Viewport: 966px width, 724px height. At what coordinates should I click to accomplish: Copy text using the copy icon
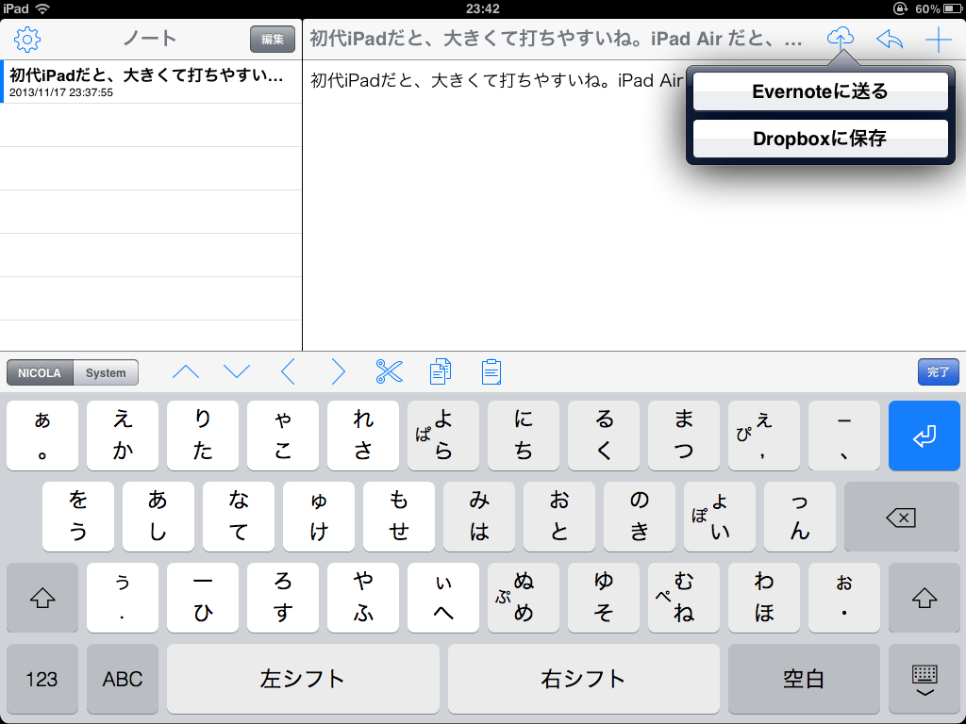[440, 371]
